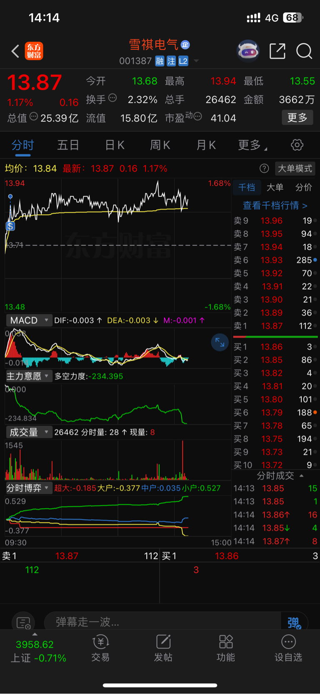320x694 pixels.
Task: Tap the 买8 13.75 order row
Action: (x=275, y=439)
